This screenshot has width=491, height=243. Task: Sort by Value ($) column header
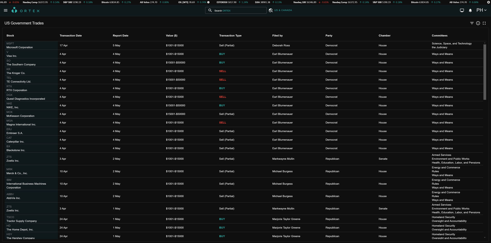click(172, 36)
